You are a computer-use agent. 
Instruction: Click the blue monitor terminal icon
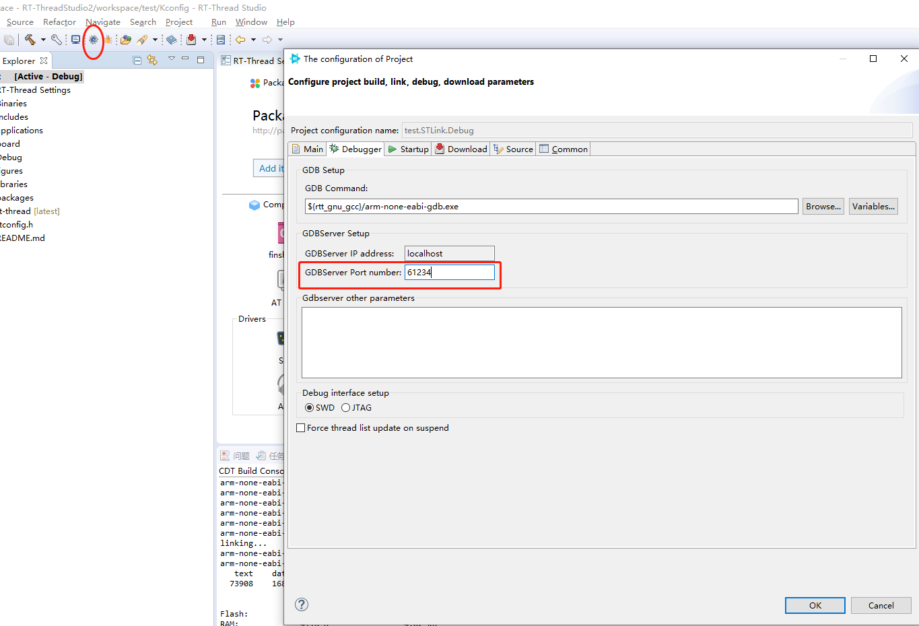tap(76, 40)
